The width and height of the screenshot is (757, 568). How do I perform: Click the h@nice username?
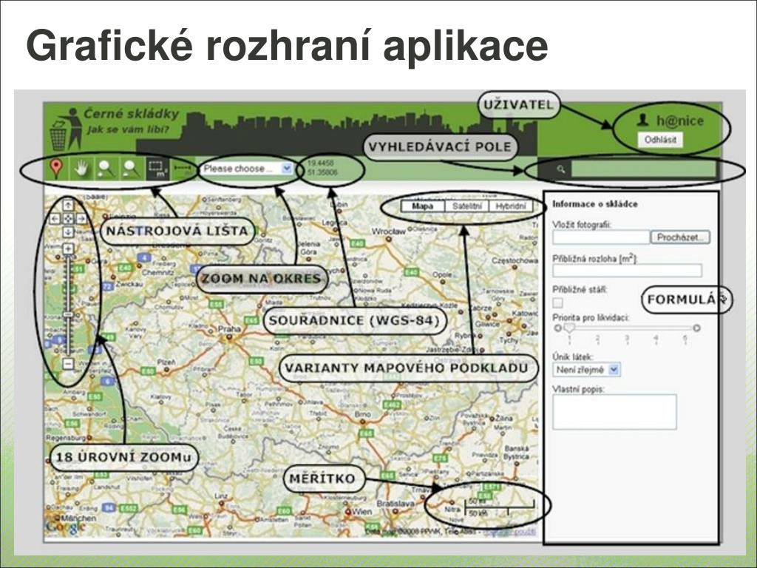pyautogui.click(x=680, y=121)
